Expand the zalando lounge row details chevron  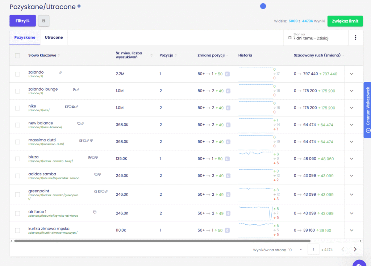click(x=351, y=91)
